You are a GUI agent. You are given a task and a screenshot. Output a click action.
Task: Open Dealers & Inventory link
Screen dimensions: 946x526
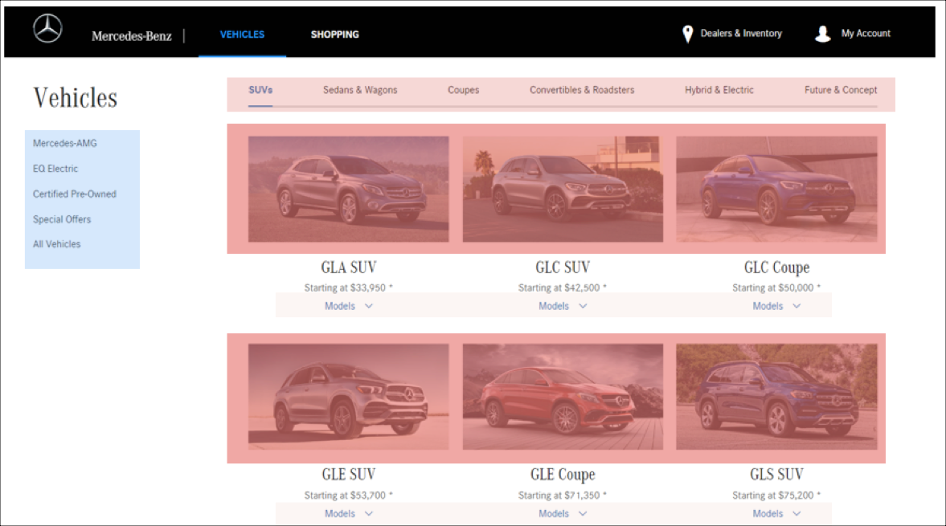741,33
